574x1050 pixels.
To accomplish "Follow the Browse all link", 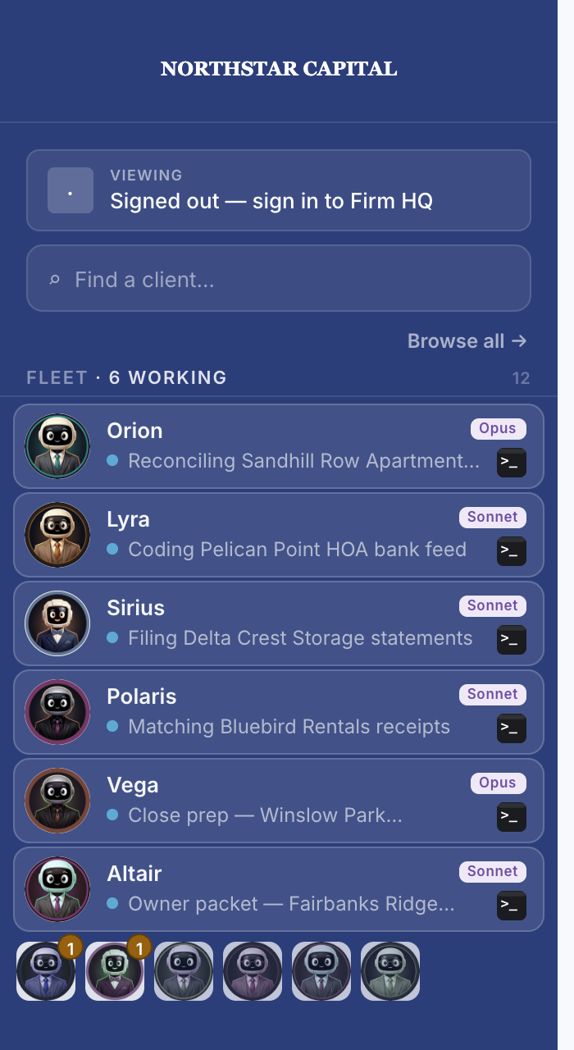I will pyautogui.click(x=467, y=341).
